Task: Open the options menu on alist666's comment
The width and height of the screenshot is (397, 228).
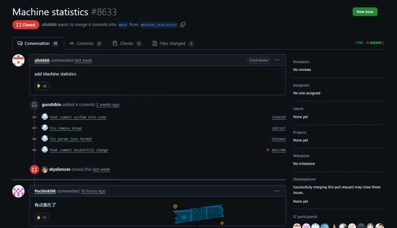Action: click(x=277, y=60)
